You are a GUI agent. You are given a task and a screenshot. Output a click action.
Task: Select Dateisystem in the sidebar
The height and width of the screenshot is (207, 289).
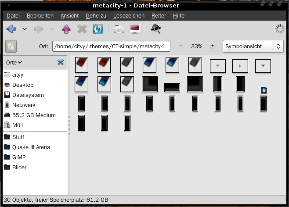tap(35, 95)
